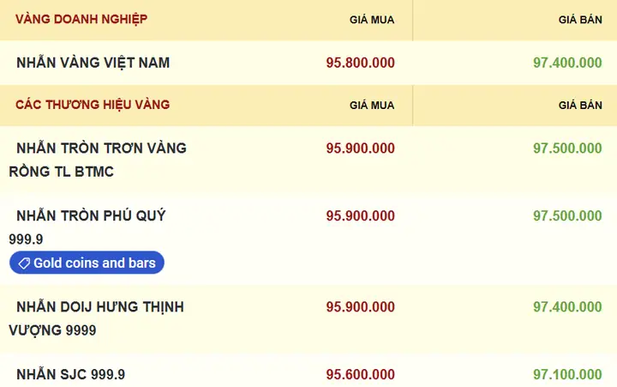Click the GIÁ MUA header under CÁC THƯƠNG HIỆU VÀNG

[x=372, y=106]
